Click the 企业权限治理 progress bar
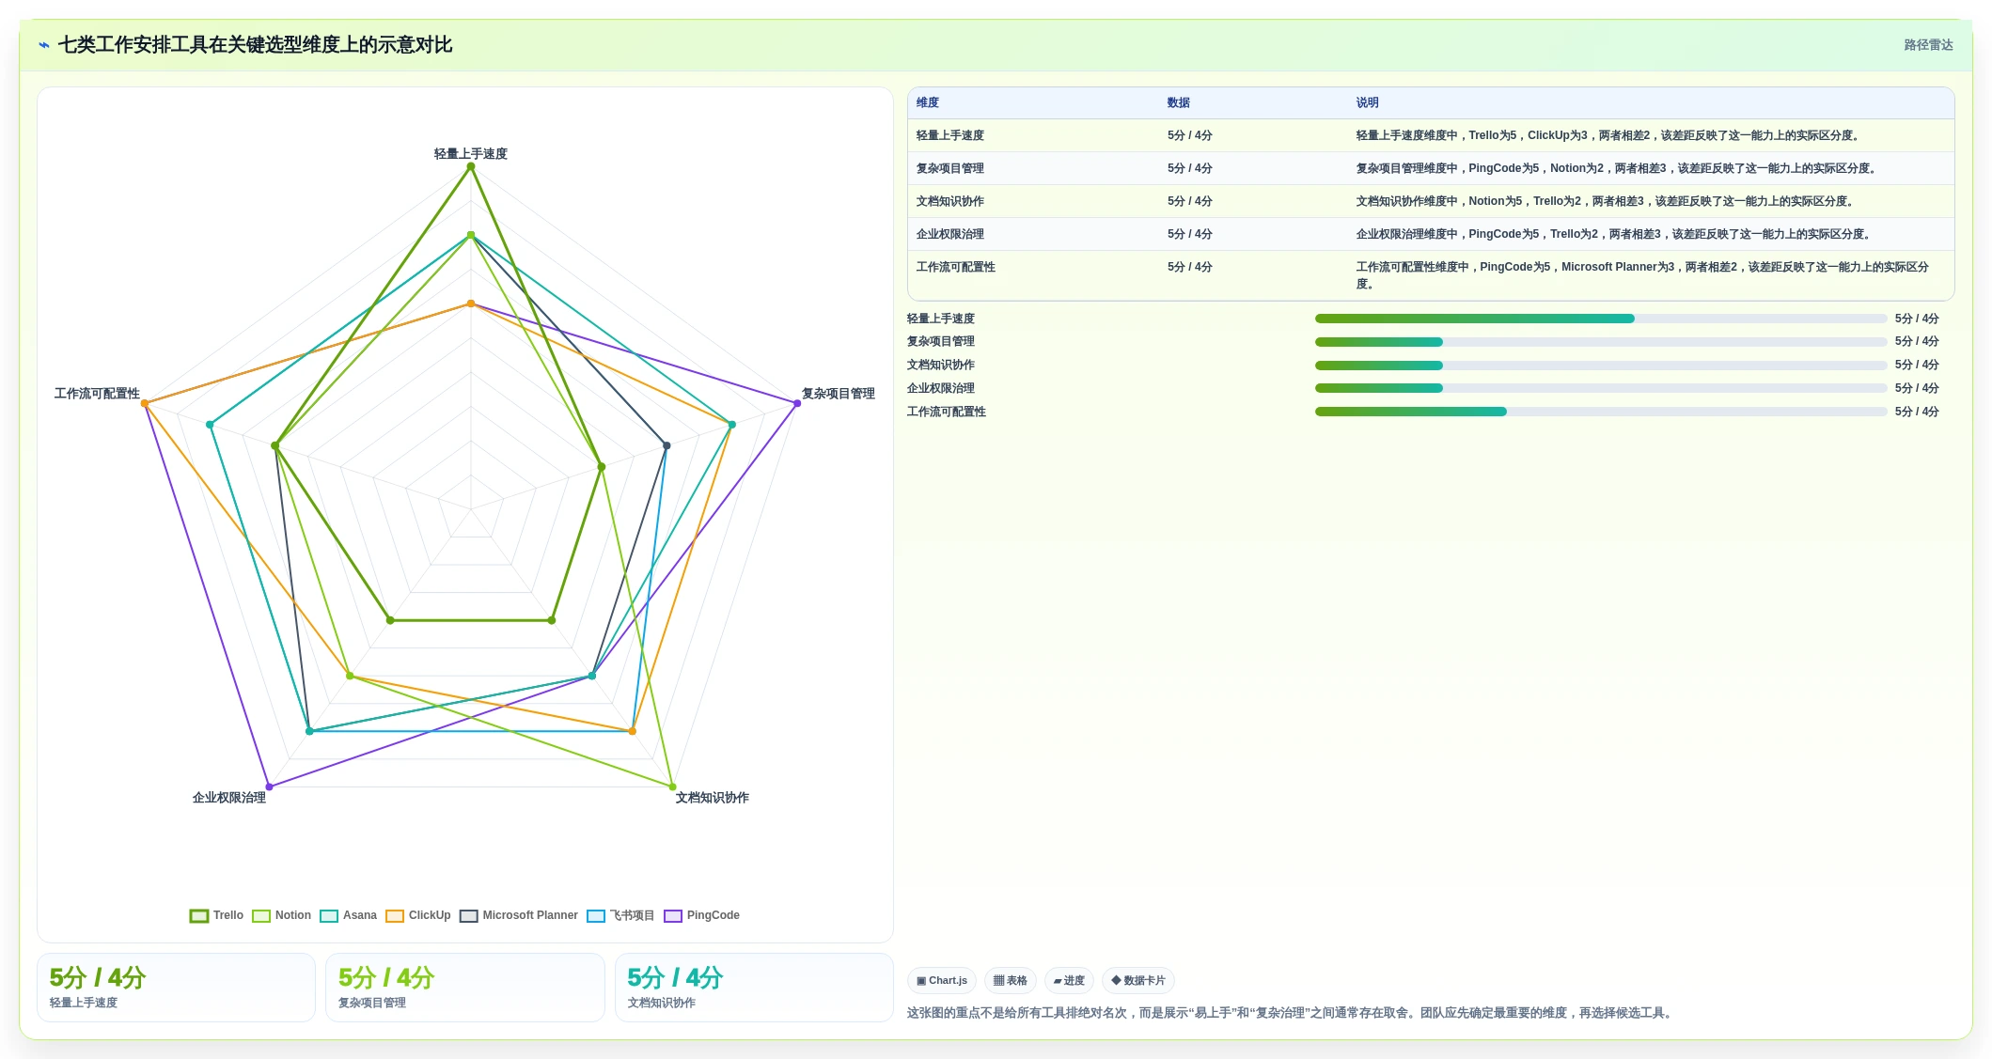 (x=1601, y=389)
